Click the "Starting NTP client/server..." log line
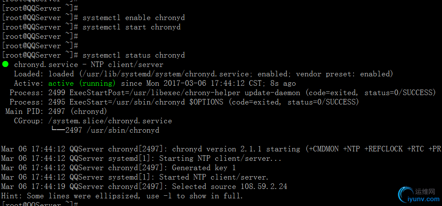Viewport: 442px width, 206px height. (220, 159)
